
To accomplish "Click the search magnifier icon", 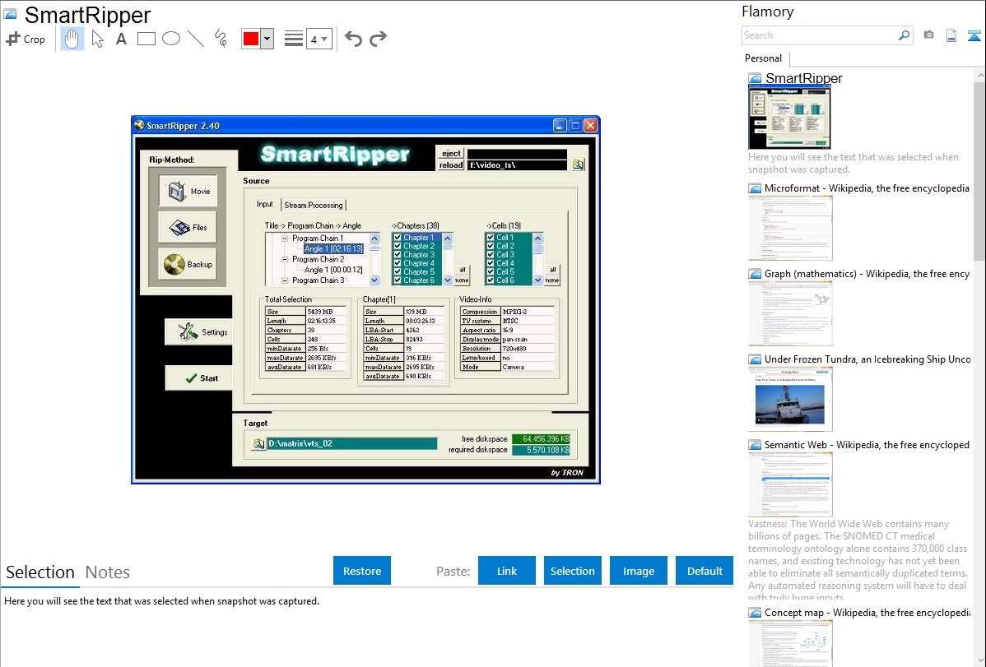I will (905, 35).
